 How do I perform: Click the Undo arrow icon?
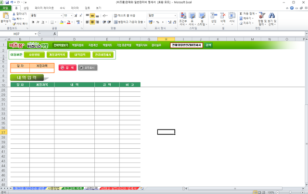point(12,2)
